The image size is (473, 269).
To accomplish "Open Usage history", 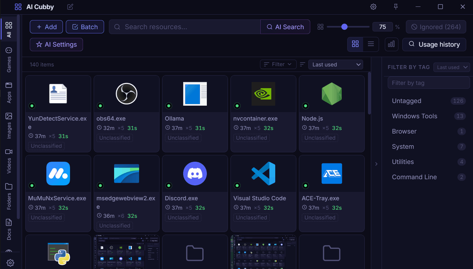I will point(434,45).
